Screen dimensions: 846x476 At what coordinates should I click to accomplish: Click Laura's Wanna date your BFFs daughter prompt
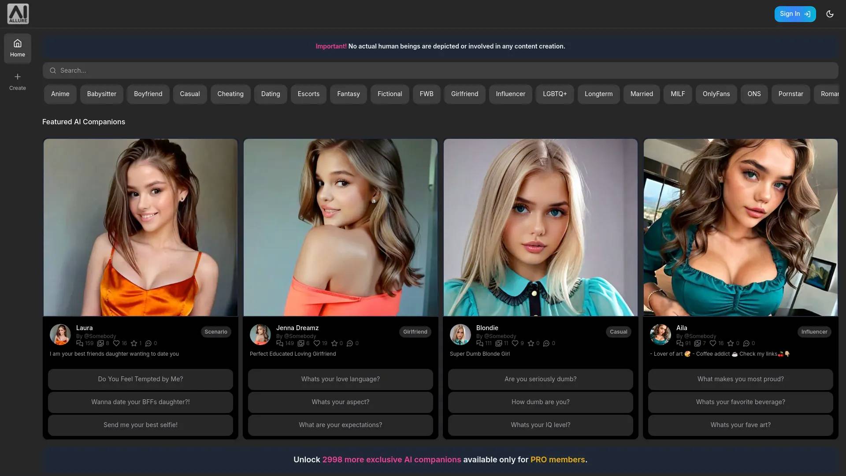140,402
